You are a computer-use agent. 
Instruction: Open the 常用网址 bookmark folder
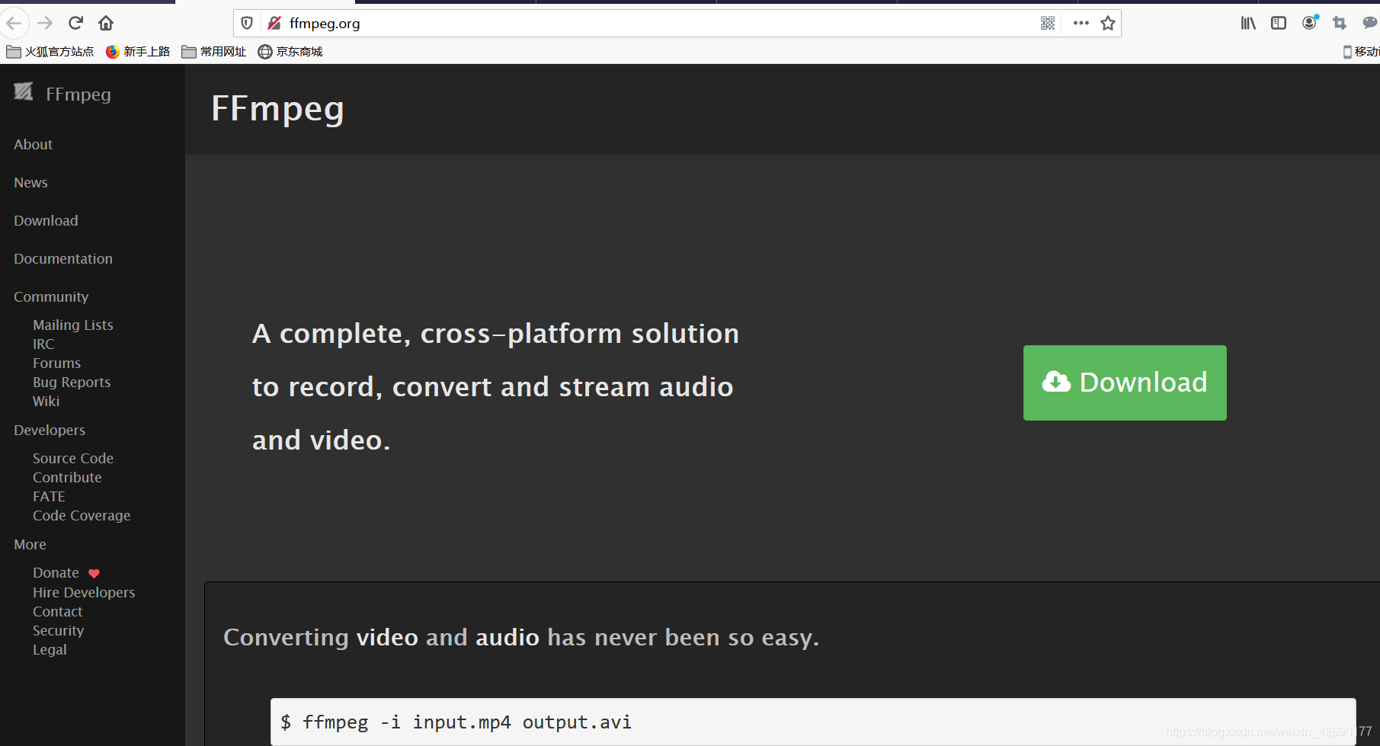point(214,52)
